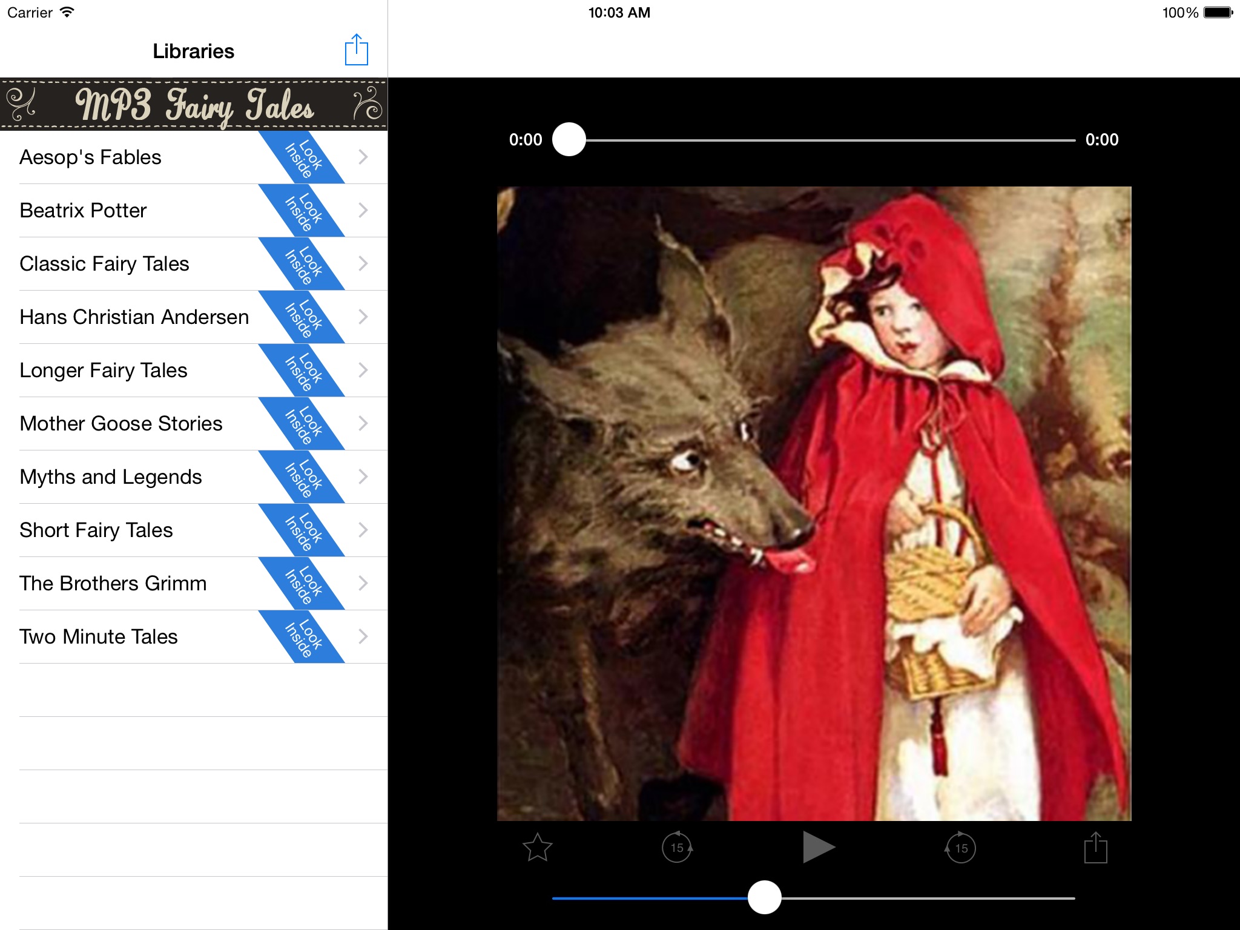Image resolution: width=1240 pixels, height=930 pixels.
Task: Rewind 15 seconds with the back icon
Action: coord(677,847)
